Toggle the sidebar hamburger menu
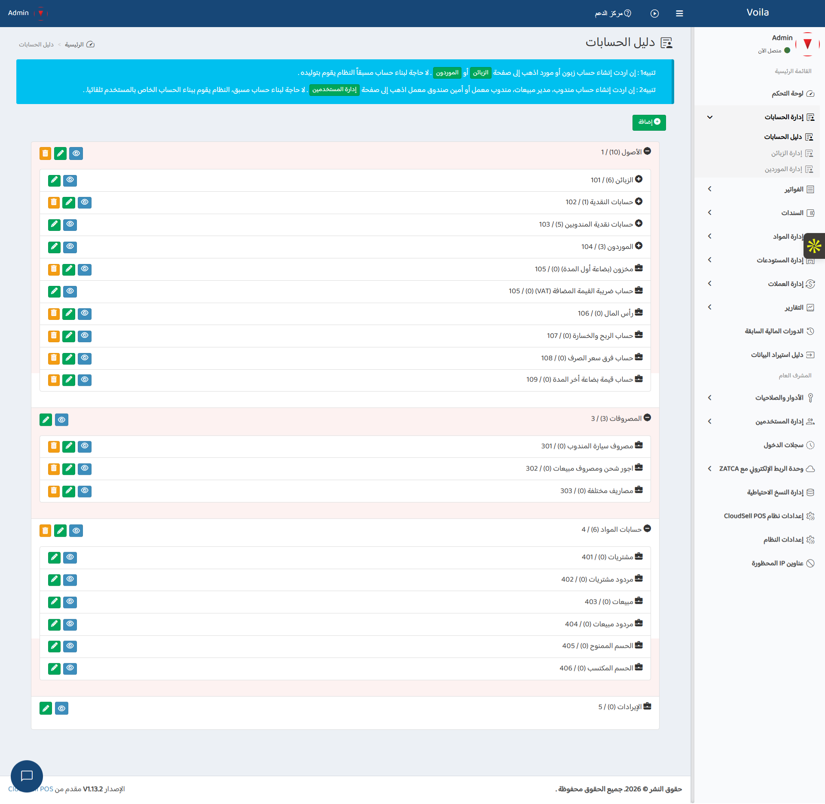 [679, 13]
